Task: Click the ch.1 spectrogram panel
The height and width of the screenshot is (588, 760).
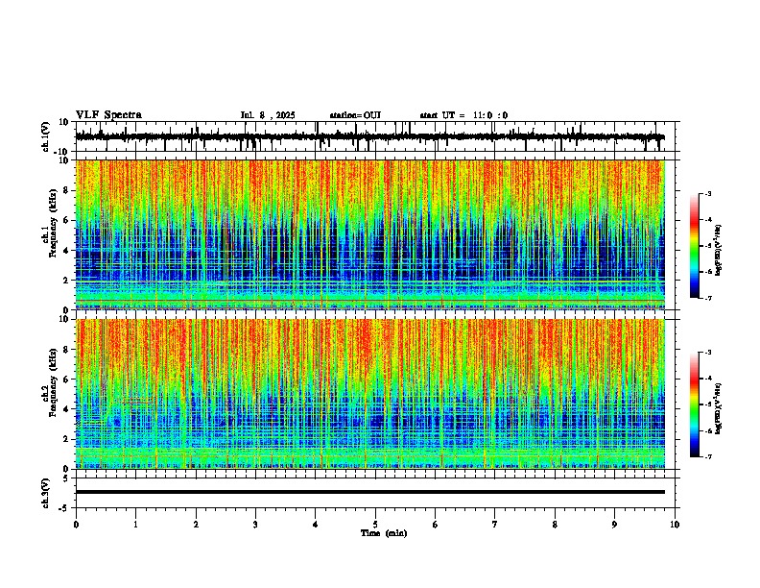Action: 369,234
